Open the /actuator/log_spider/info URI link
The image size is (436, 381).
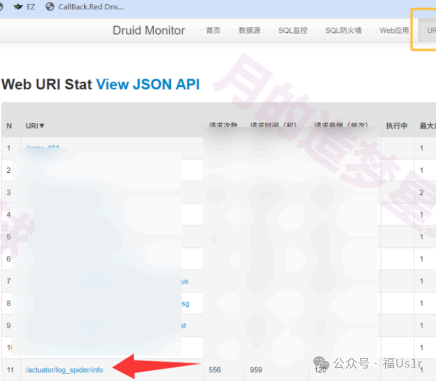[64, 370]
